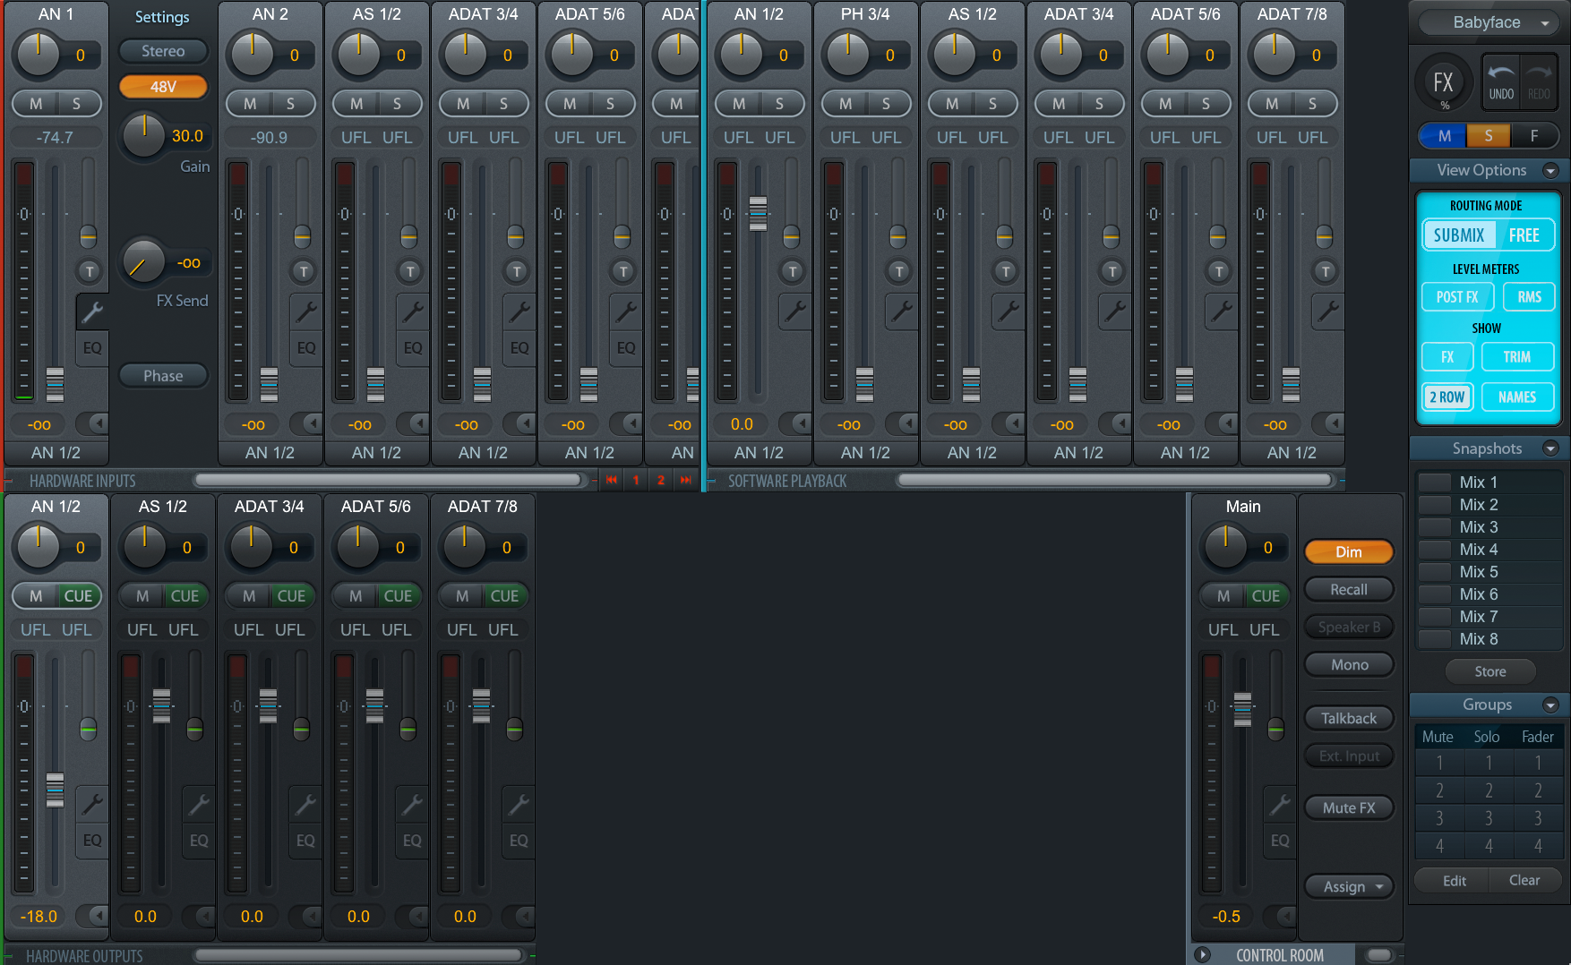The width and height of the screenshot is (1571, 965).
Task: Click the Gain knob in Settings
Action: [x=143, y=136]
